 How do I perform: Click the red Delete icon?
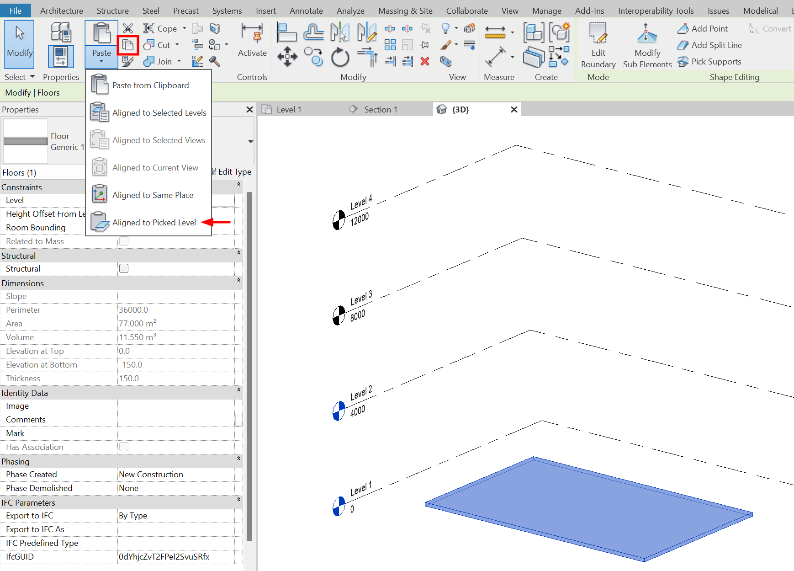coord(425,61)
